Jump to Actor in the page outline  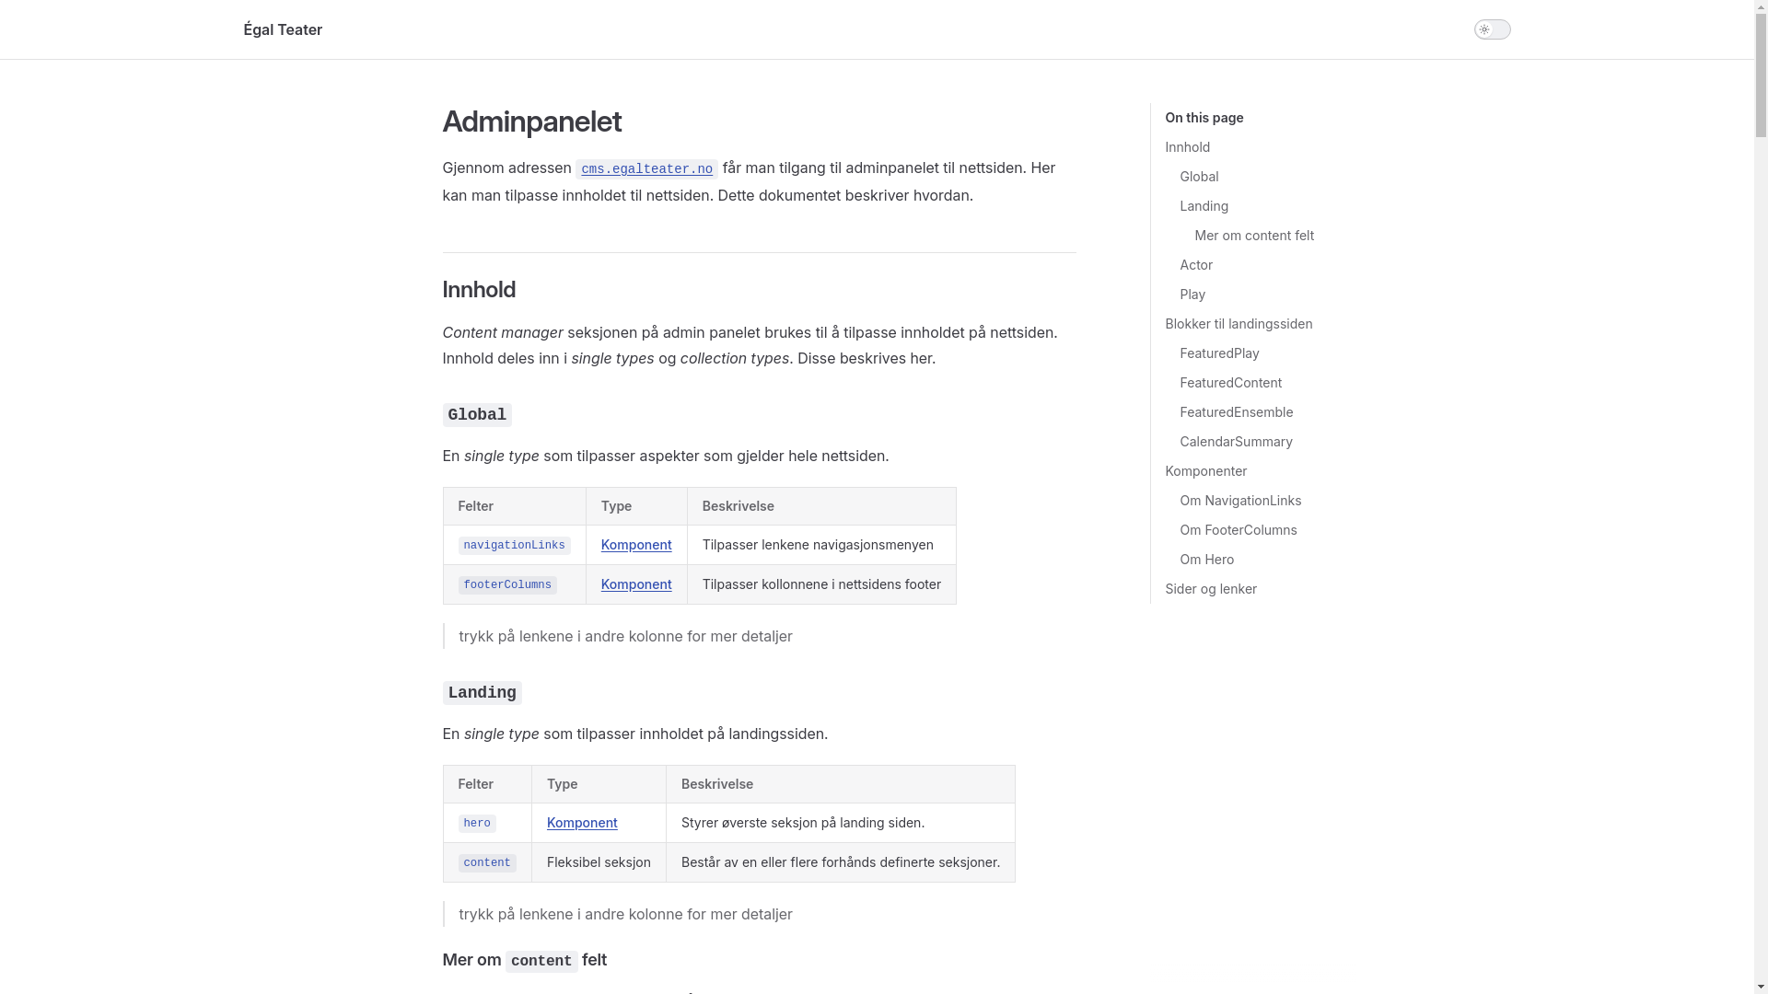pyautogui.click(x=1196, y=265)
